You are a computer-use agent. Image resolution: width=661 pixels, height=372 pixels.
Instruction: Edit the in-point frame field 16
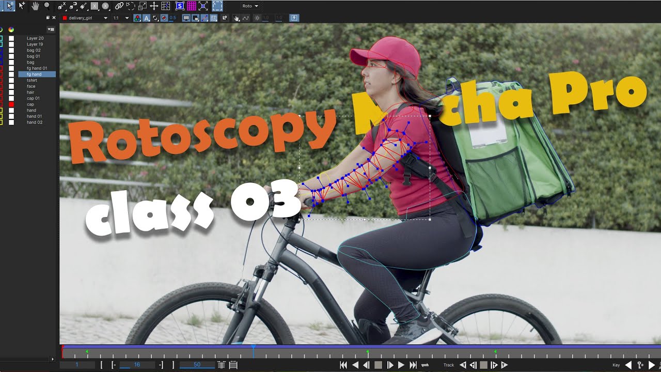click(x=137, y=365)
